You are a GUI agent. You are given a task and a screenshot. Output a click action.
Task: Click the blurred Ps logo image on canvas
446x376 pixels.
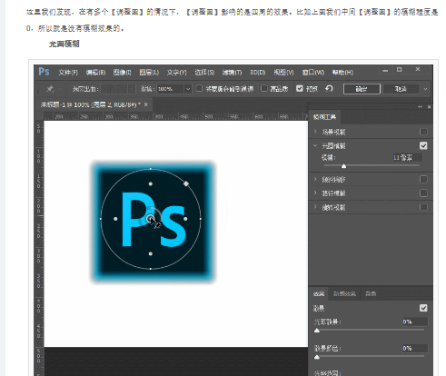click(154, 222)
